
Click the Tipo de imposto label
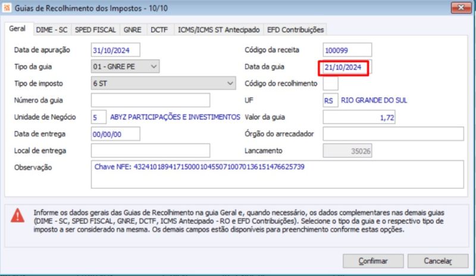[x=39, y=84]
